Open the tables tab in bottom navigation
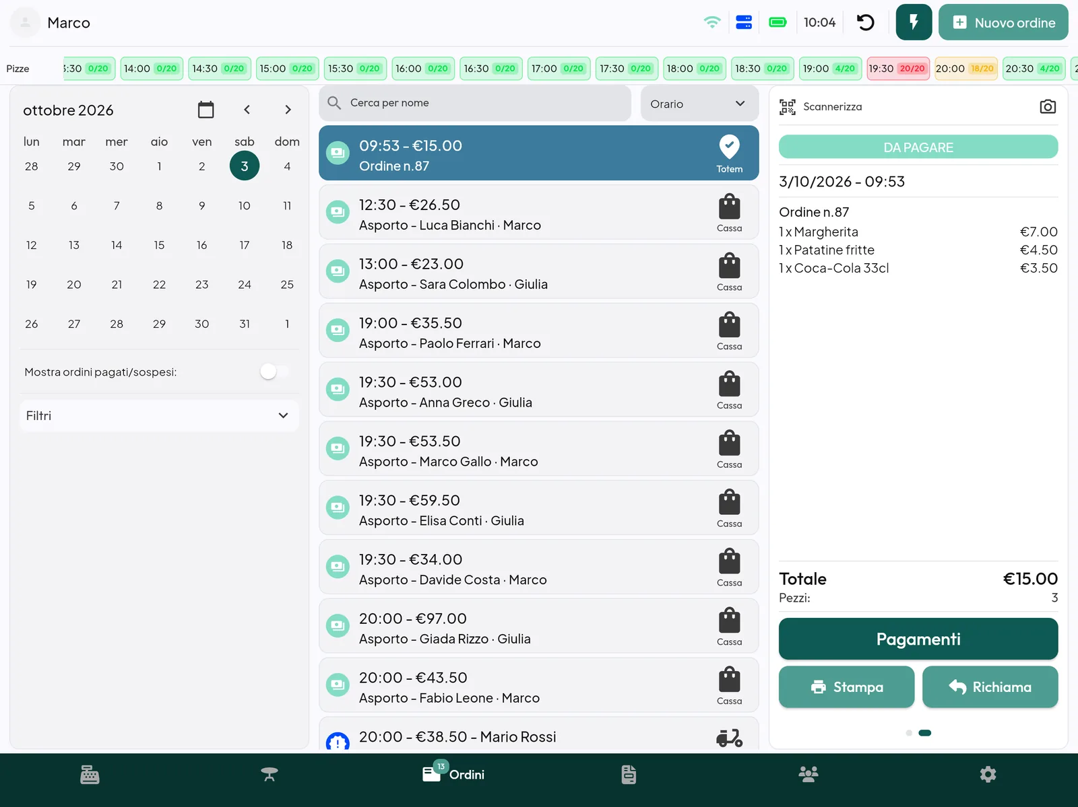The width and height of the screenshot is (1078, 807). pyautogui.click(x=269, y=775)
